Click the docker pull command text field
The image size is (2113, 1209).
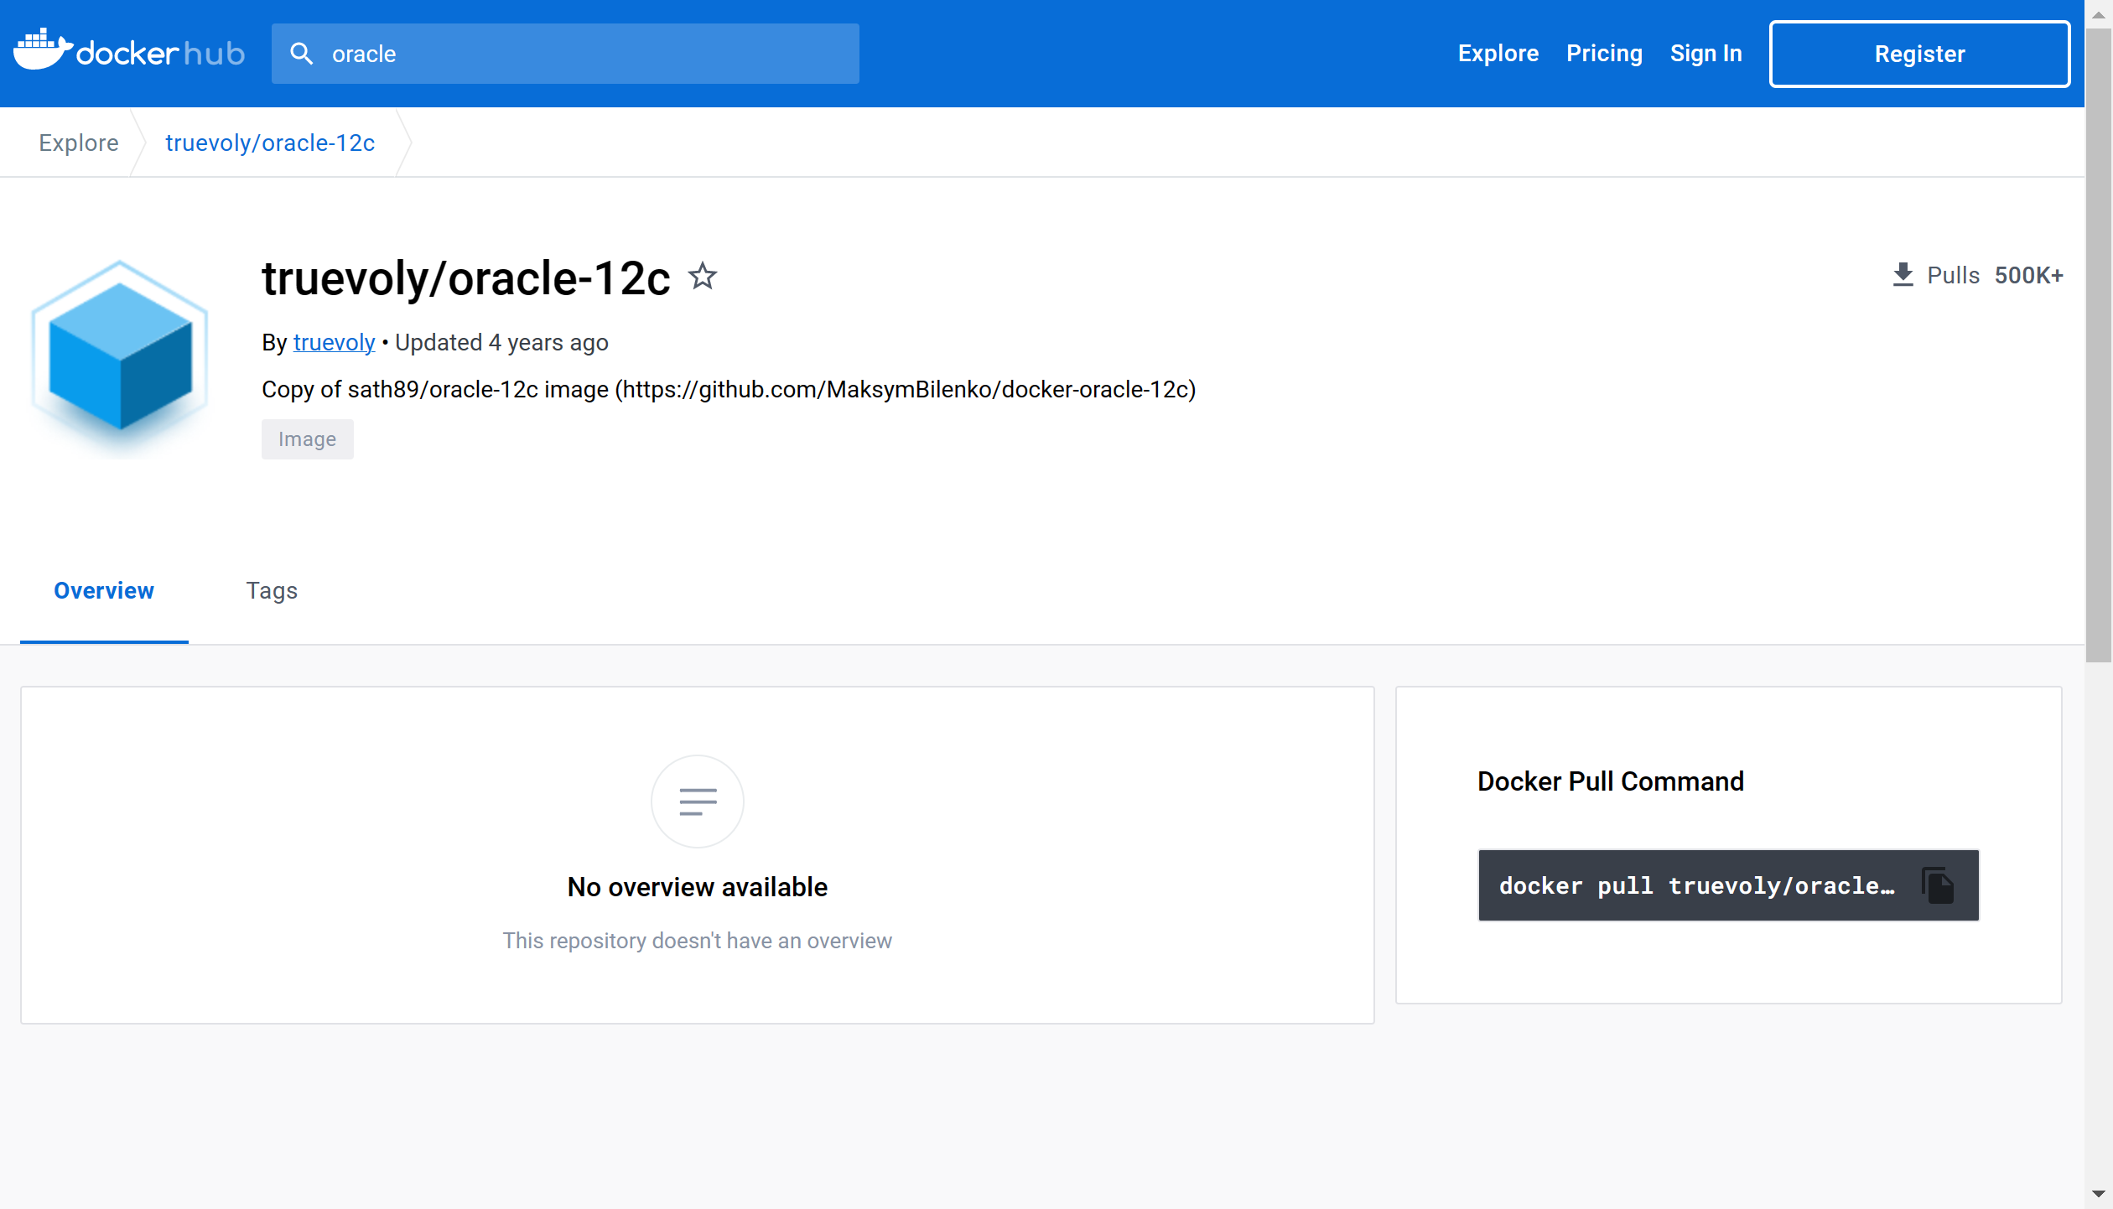[1695, 885]
